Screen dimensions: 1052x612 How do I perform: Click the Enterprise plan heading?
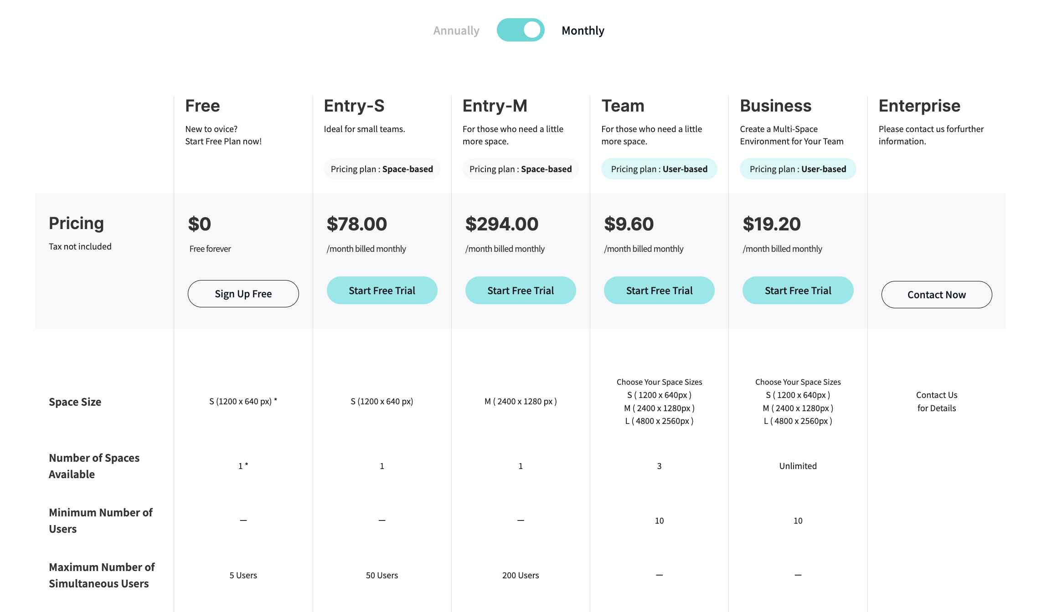click(x=919, y=106)
